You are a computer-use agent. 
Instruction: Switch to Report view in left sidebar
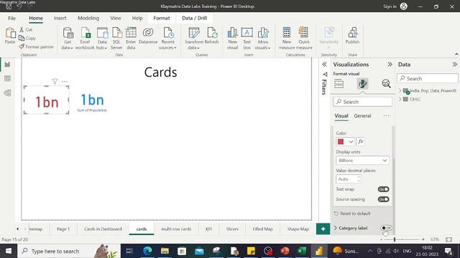7,64
